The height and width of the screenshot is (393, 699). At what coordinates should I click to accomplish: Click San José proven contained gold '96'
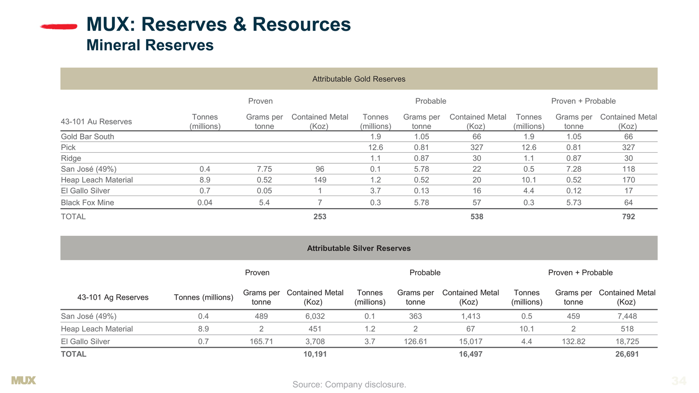pos(320,169)
